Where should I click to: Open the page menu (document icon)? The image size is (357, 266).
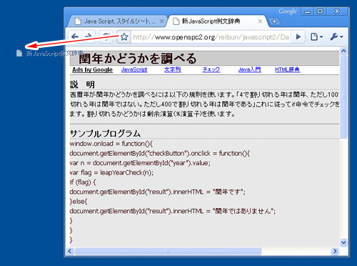(316, 37)
